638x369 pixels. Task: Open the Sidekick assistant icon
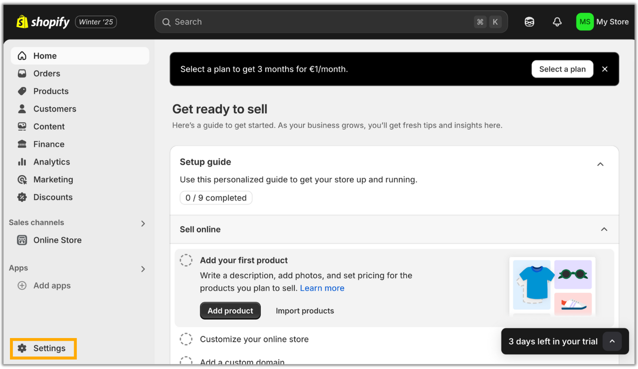(529, 22)
